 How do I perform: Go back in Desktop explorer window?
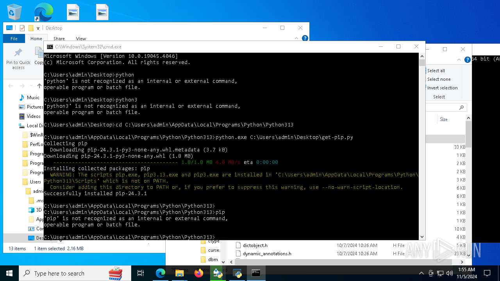point(11,86)
